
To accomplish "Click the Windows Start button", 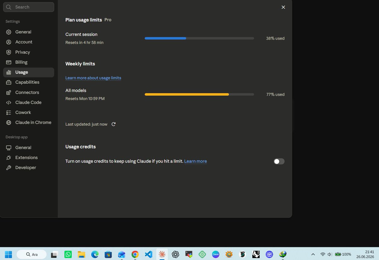I will coord(9,254).
